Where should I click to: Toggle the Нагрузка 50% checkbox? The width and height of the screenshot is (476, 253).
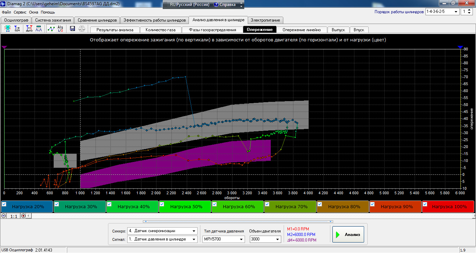tap(162, 204)
